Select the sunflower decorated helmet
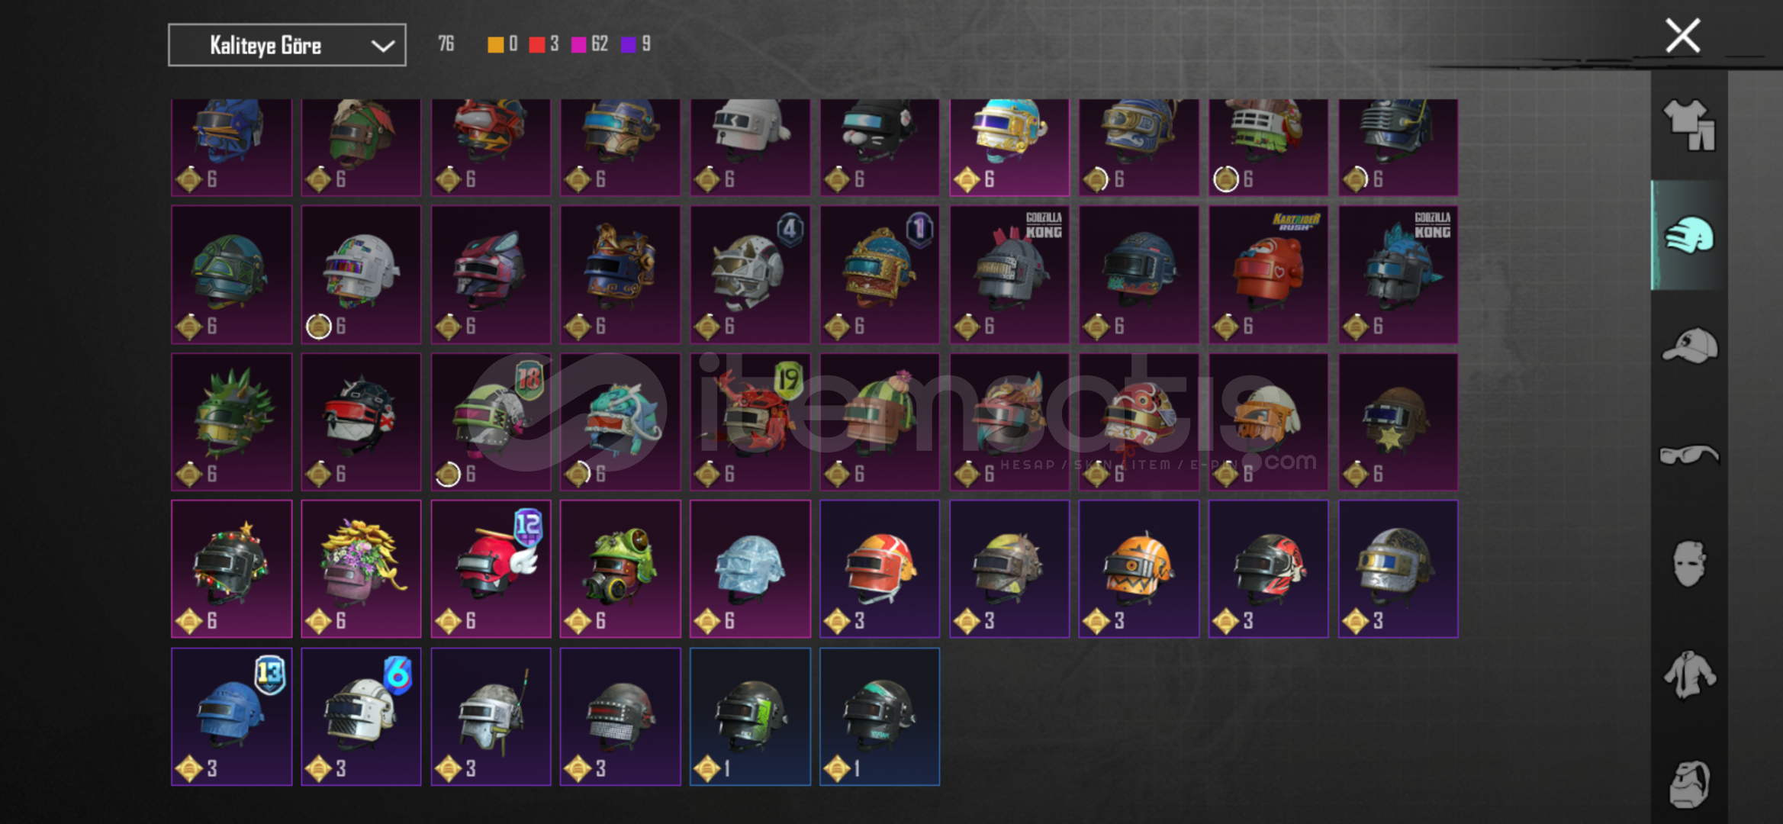The height and width of the screenshot is (824, 1783). tap(361, 569)
